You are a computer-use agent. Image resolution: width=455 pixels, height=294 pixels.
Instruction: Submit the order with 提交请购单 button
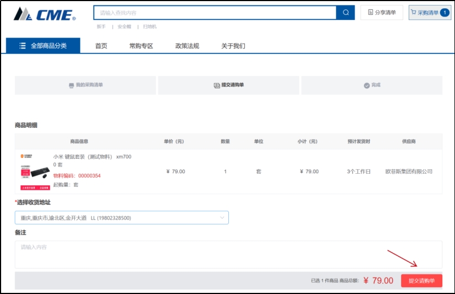pyautogui.click(x=421, y=281)
